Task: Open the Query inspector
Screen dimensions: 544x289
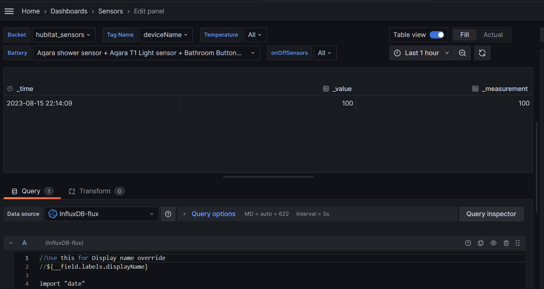Action: [x=491, y=214]
